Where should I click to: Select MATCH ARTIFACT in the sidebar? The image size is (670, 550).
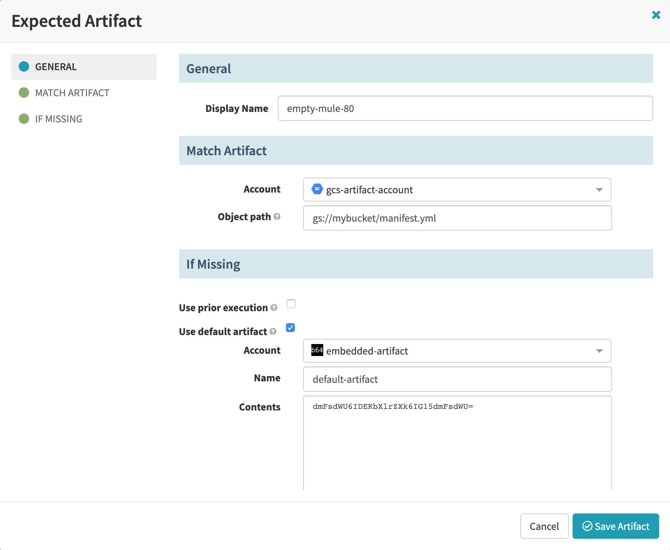click(72, 93)
